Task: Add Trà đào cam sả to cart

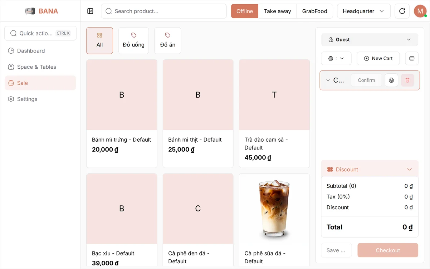Action: pyautogui.click(x=274, y=113)
